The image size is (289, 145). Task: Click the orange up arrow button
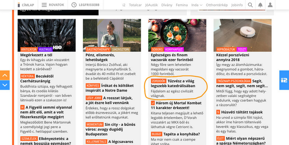(x=5, y=75)
